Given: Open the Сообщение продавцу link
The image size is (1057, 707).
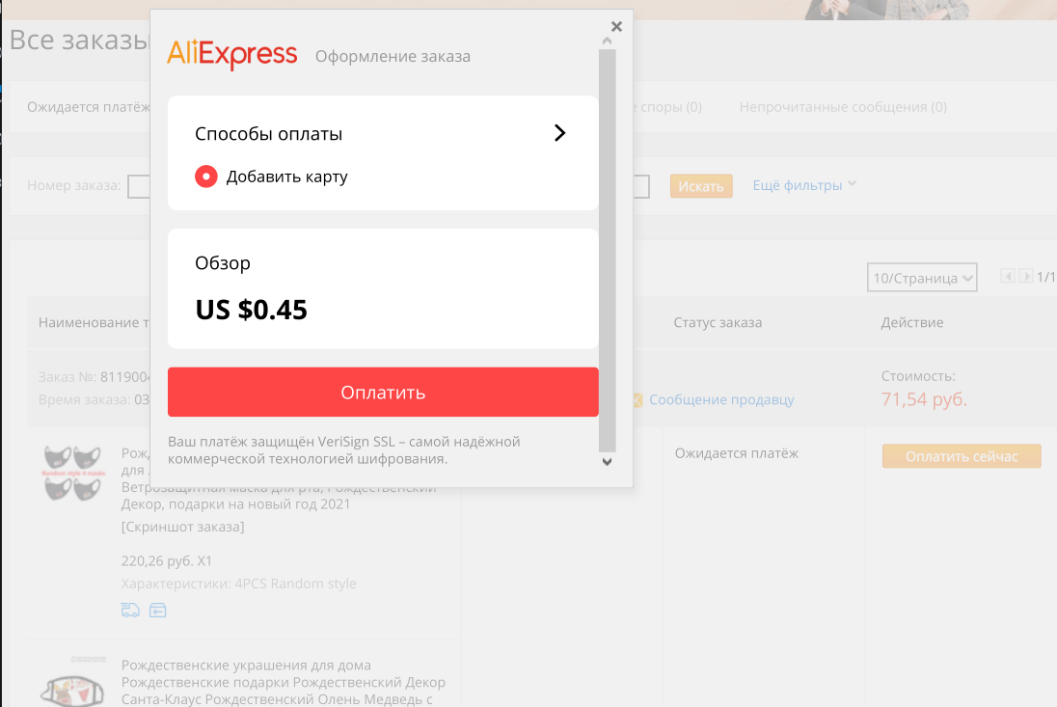Looking at the screenshot, I should pyautogui.click(x=721, y=399).
